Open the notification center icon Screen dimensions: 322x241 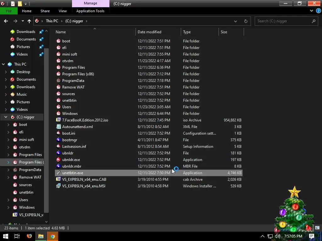pyautogui.click(x=312, y=236)
